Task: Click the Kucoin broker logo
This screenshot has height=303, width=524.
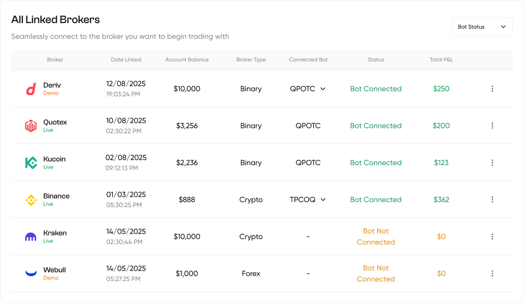Action: coord(31,163)
